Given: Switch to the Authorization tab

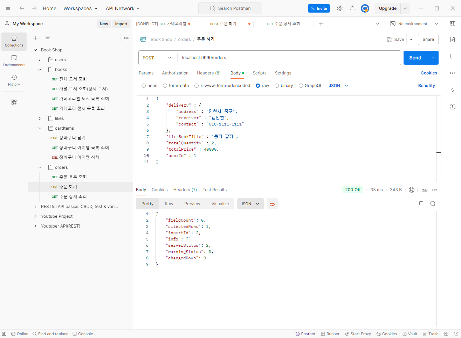Looking at the screenshot, I should (x=175, y=73).
